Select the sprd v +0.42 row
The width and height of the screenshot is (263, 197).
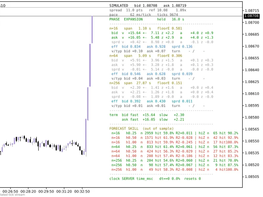click(x=162, y=42)
